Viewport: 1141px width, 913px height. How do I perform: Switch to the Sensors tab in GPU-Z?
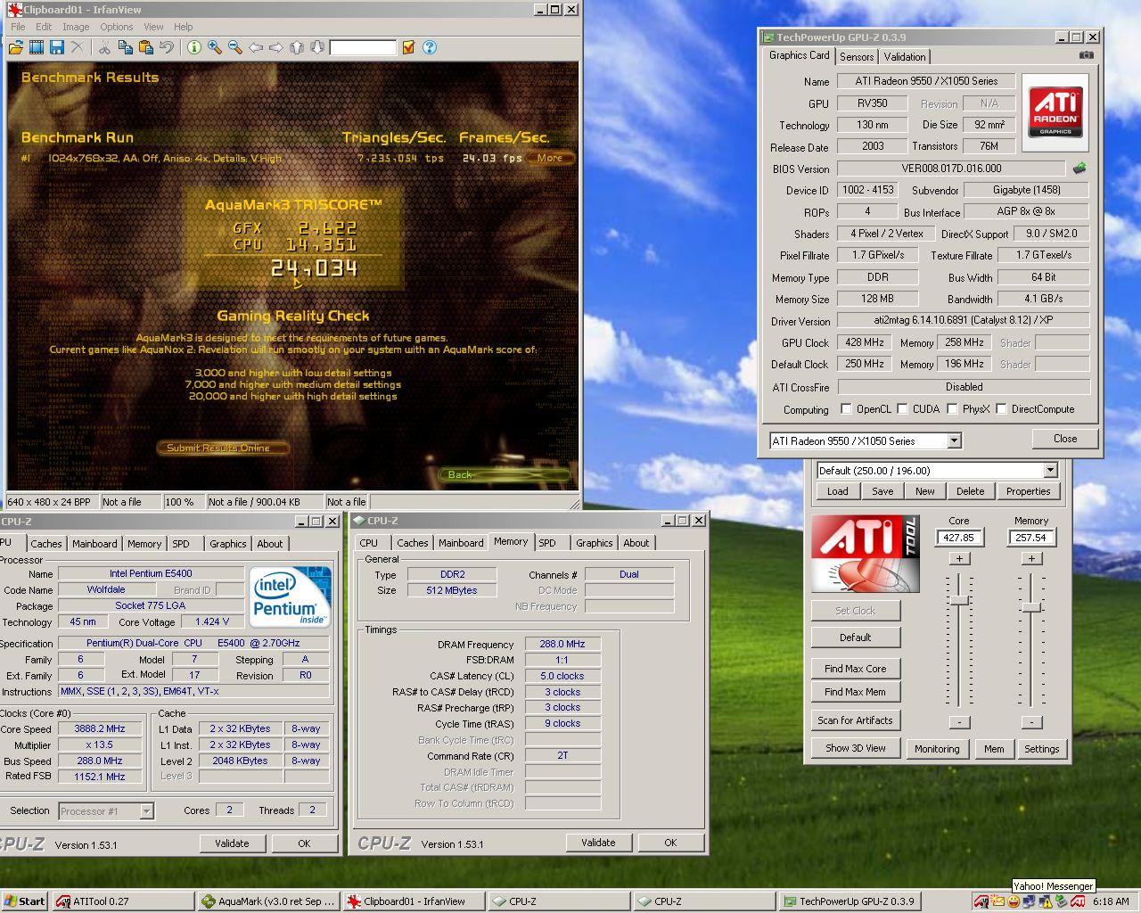(x=857, y=57)
